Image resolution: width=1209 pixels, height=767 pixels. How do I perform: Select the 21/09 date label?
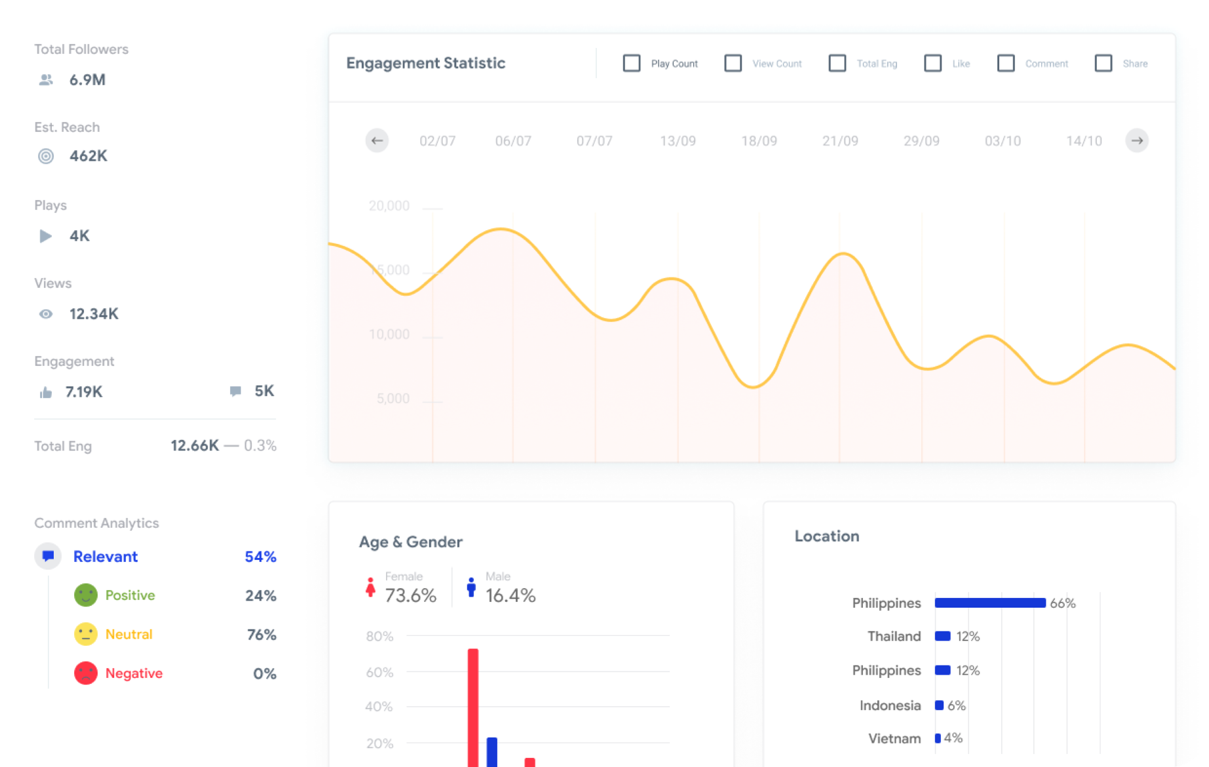[840, 141]
